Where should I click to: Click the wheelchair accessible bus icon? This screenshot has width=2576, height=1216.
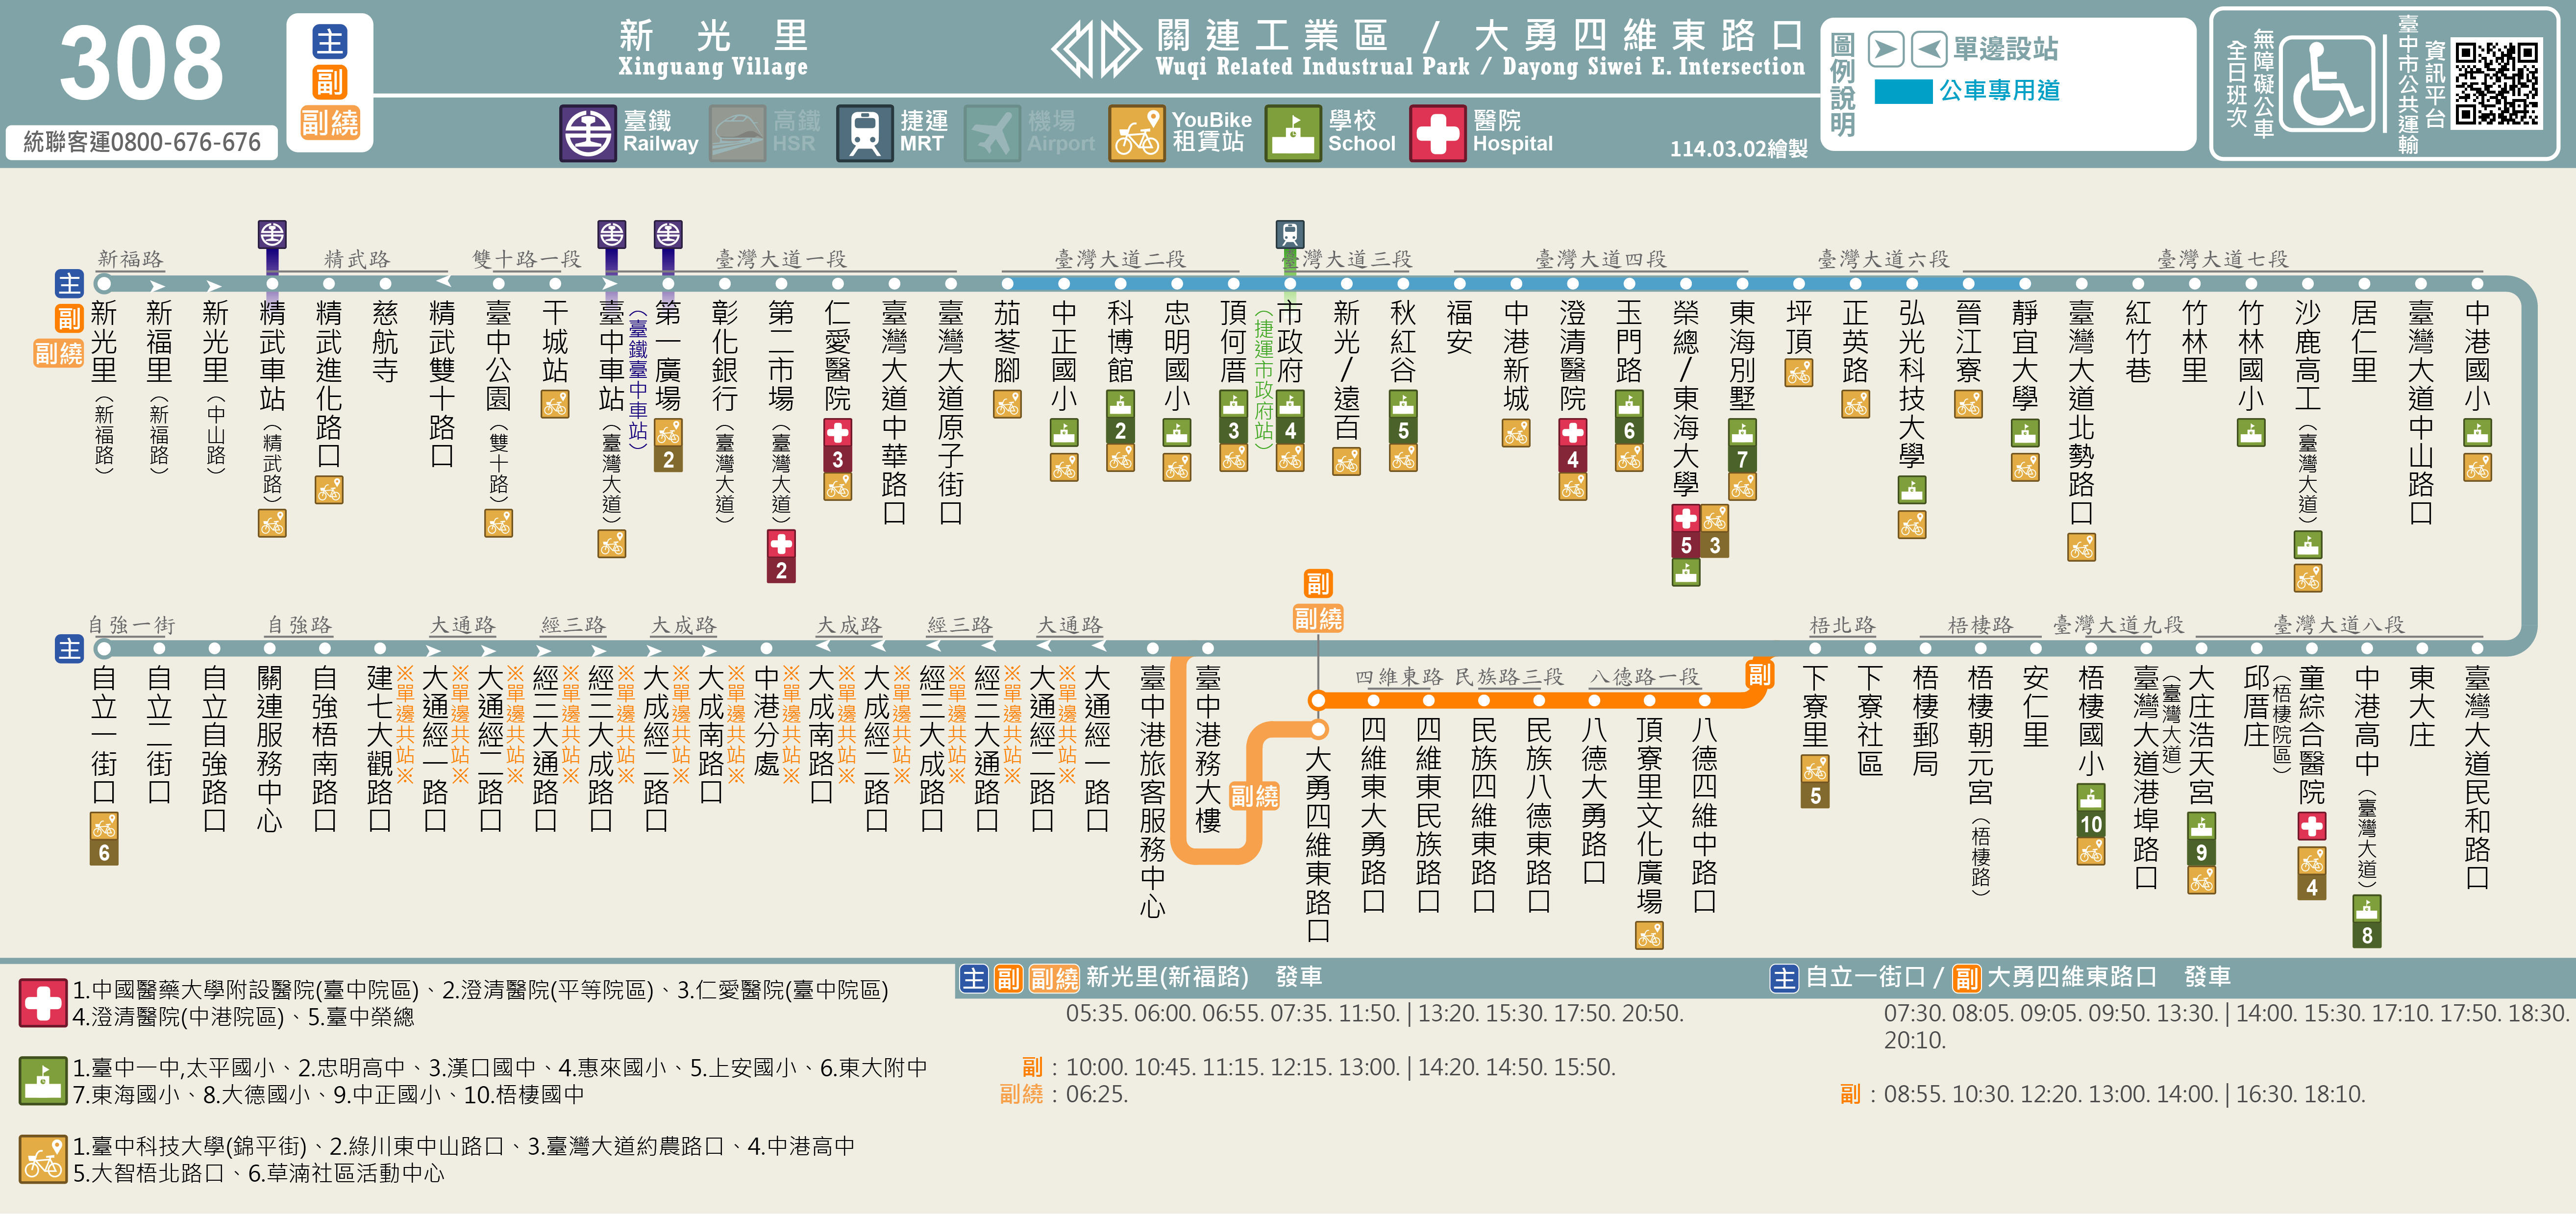click(x=2327, y=83)
